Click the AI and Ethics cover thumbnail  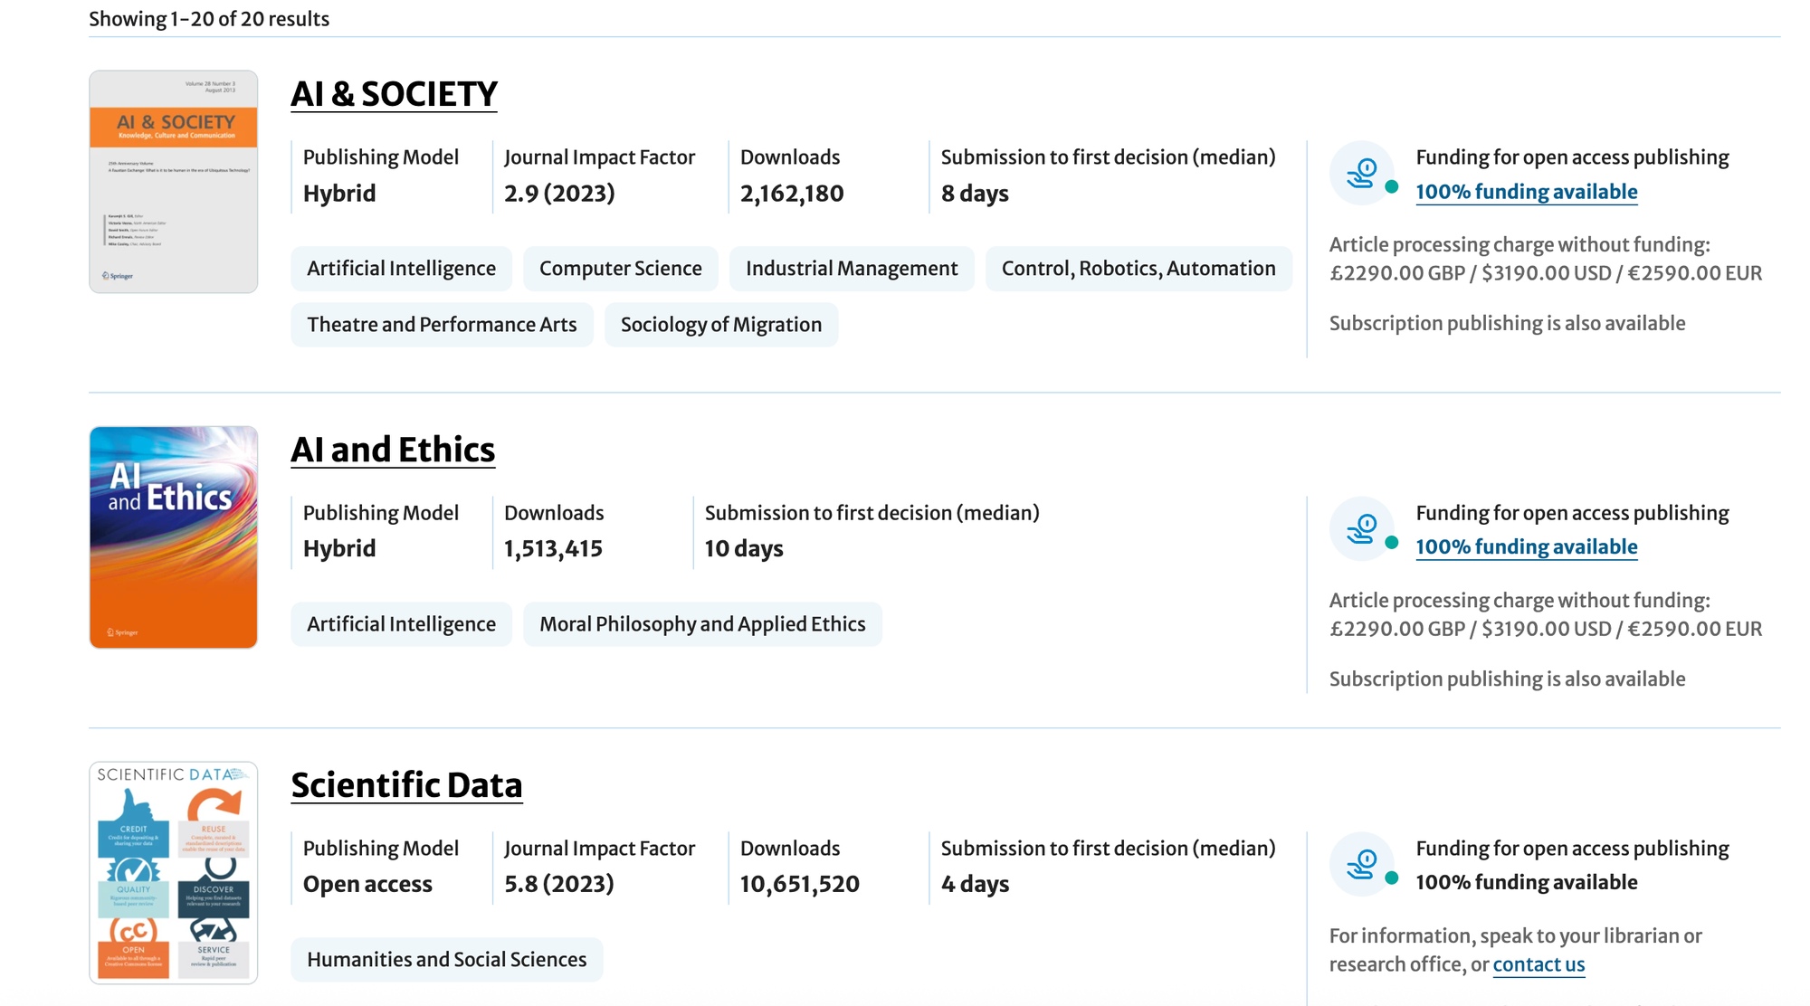174,537
